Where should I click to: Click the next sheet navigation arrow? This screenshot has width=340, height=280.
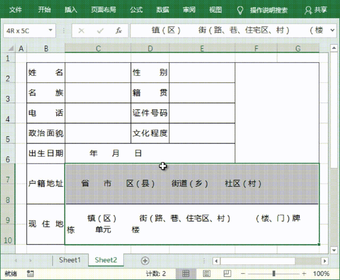(30, 260)
